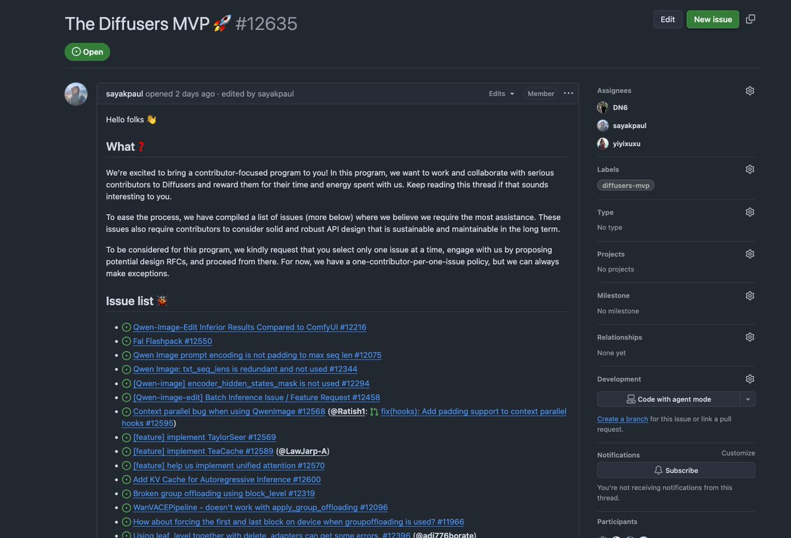Click the open-issue icon beside unified attention
The image size is (791, 538).
(127, 466)
